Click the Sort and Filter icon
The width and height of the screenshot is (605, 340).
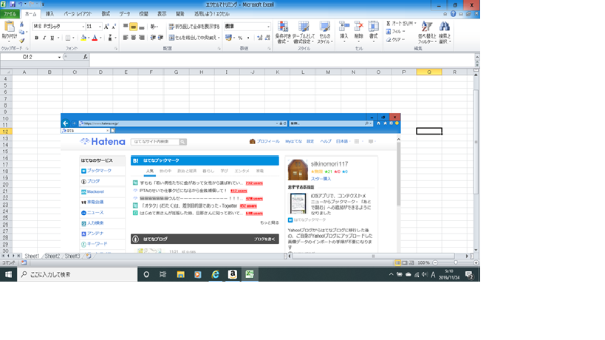point(427,27)
